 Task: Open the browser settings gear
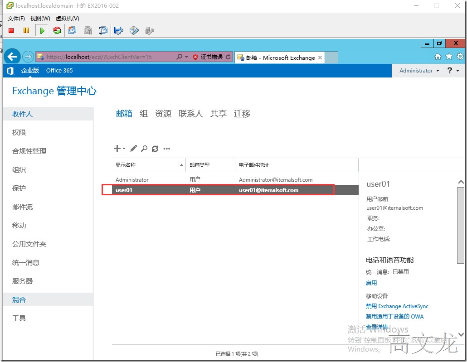point(460,56)
